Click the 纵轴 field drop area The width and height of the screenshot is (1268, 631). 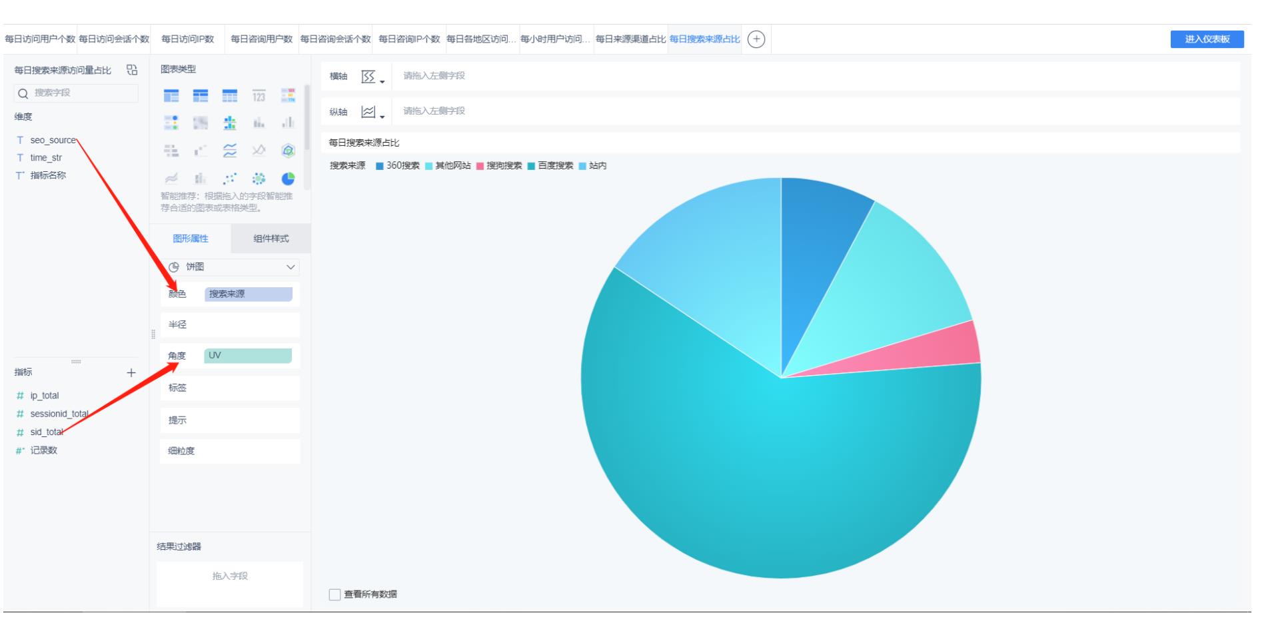click(x=816, y=112)
